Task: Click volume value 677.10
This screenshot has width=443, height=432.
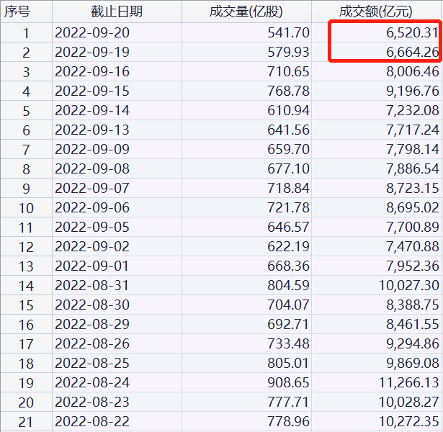Action: pyautogui.click(x=288, y=168)
